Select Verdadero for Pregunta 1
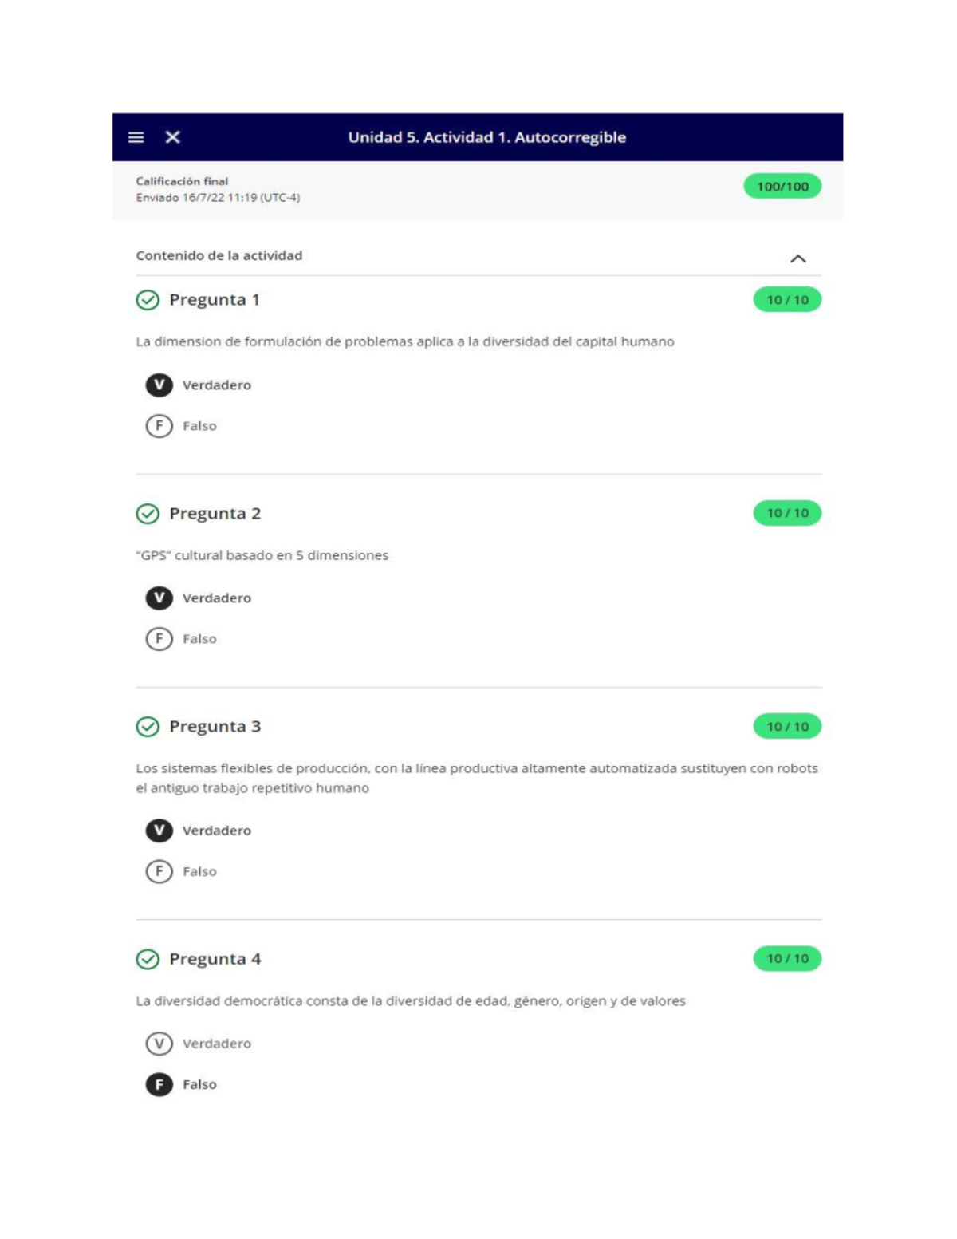The width and height of the screenshot is (957, 1239). click(159, 385)
